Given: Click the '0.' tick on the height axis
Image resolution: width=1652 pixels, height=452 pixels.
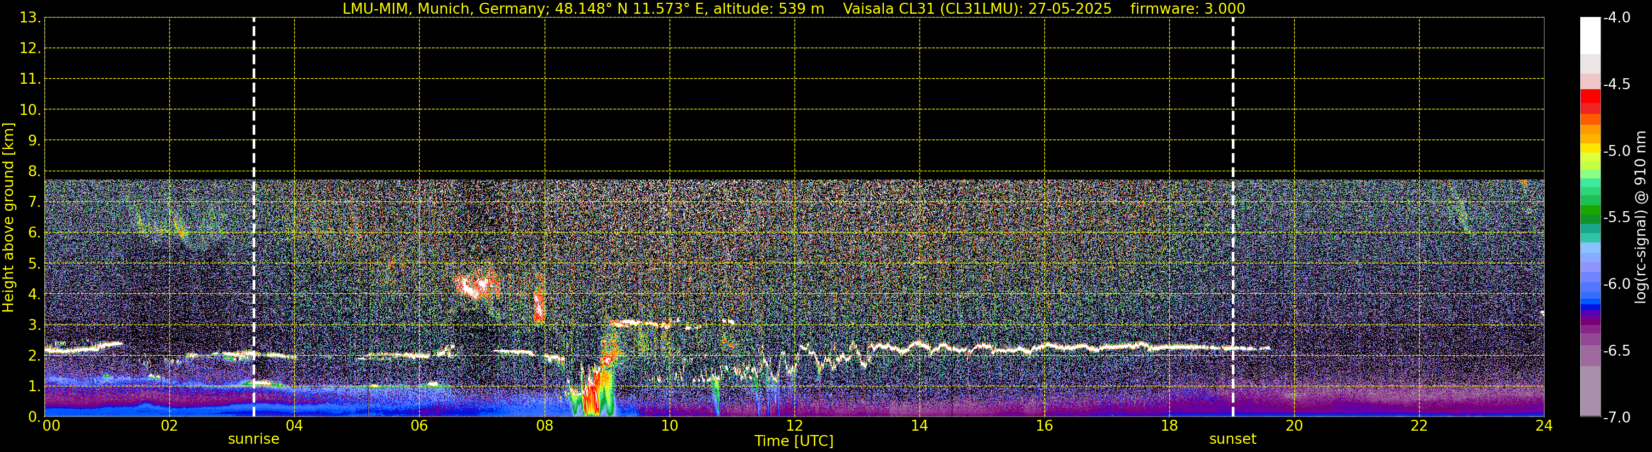Looking at the screenshot, I should [x=34, y=417].
